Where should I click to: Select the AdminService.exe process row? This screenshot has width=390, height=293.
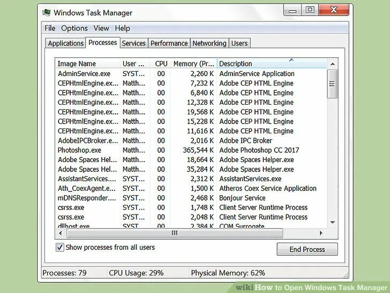(191, 74)
